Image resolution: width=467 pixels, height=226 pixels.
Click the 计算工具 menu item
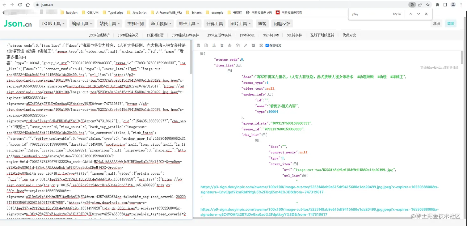point(215,23)
